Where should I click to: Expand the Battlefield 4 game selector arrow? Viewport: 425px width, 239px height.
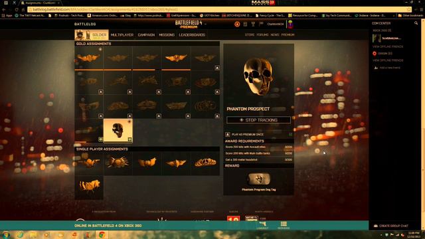[206, 24]
